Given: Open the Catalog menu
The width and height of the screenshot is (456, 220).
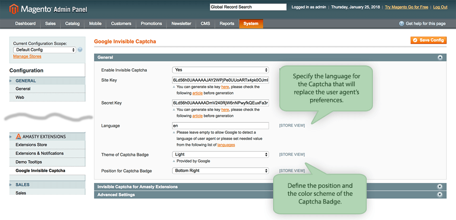Looking at the screenshot, I should tap(72, 24).
